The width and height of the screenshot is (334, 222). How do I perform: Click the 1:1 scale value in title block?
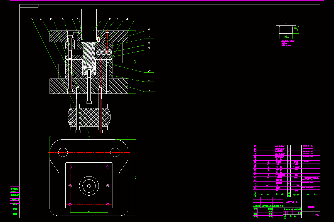tap(299, 213)
